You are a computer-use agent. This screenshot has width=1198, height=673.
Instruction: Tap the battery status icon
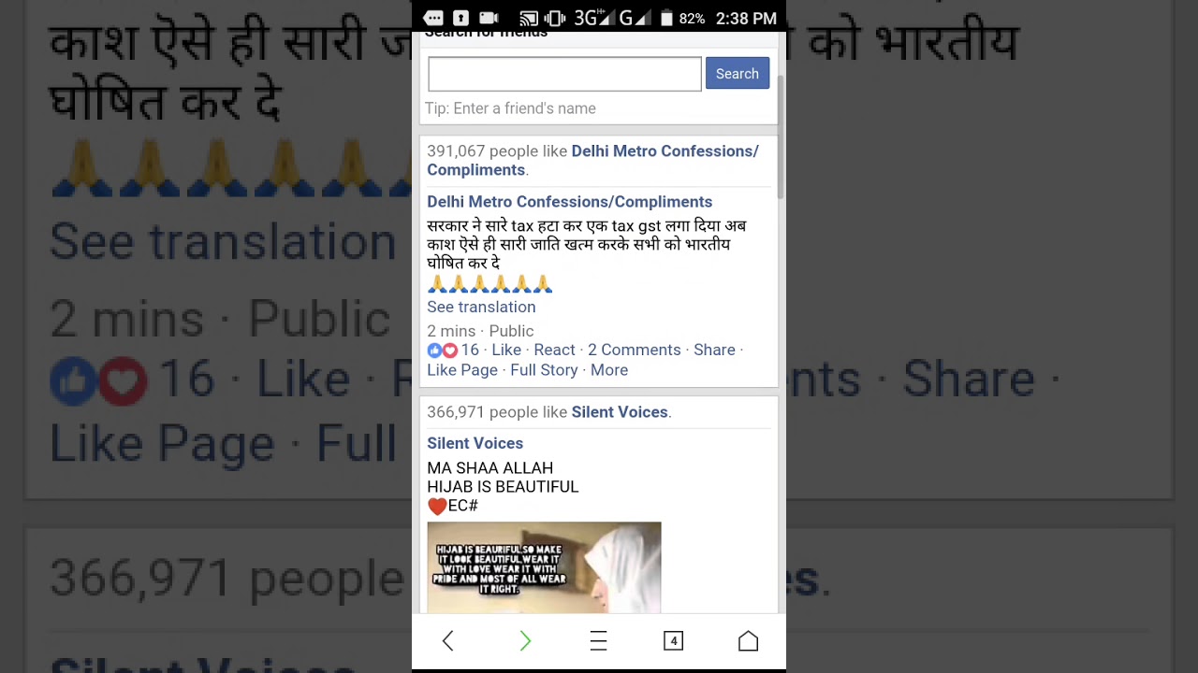pyautogui.click(x=666, y=18)
